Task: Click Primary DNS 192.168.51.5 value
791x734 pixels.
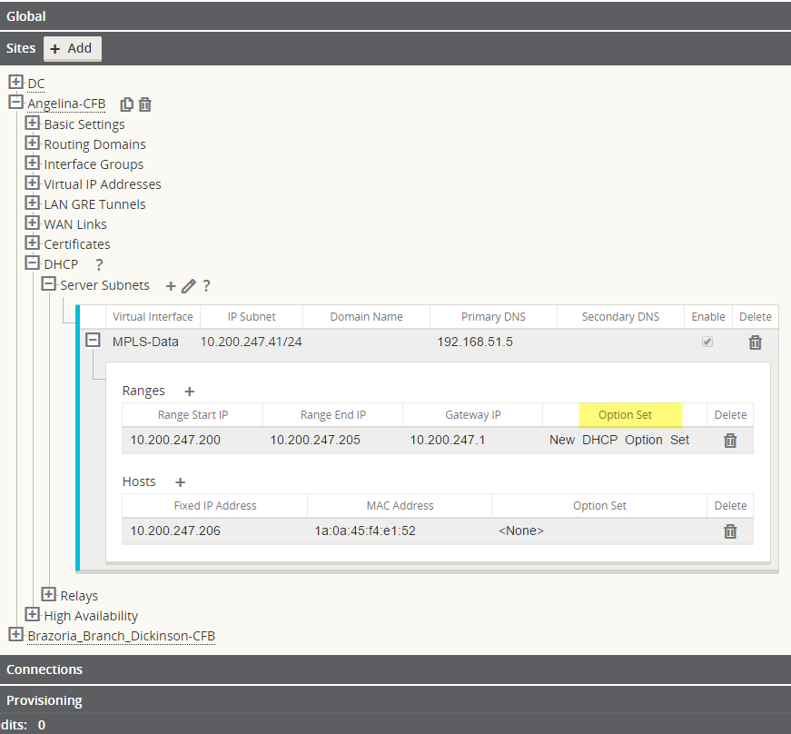Action: coord(475,342)
